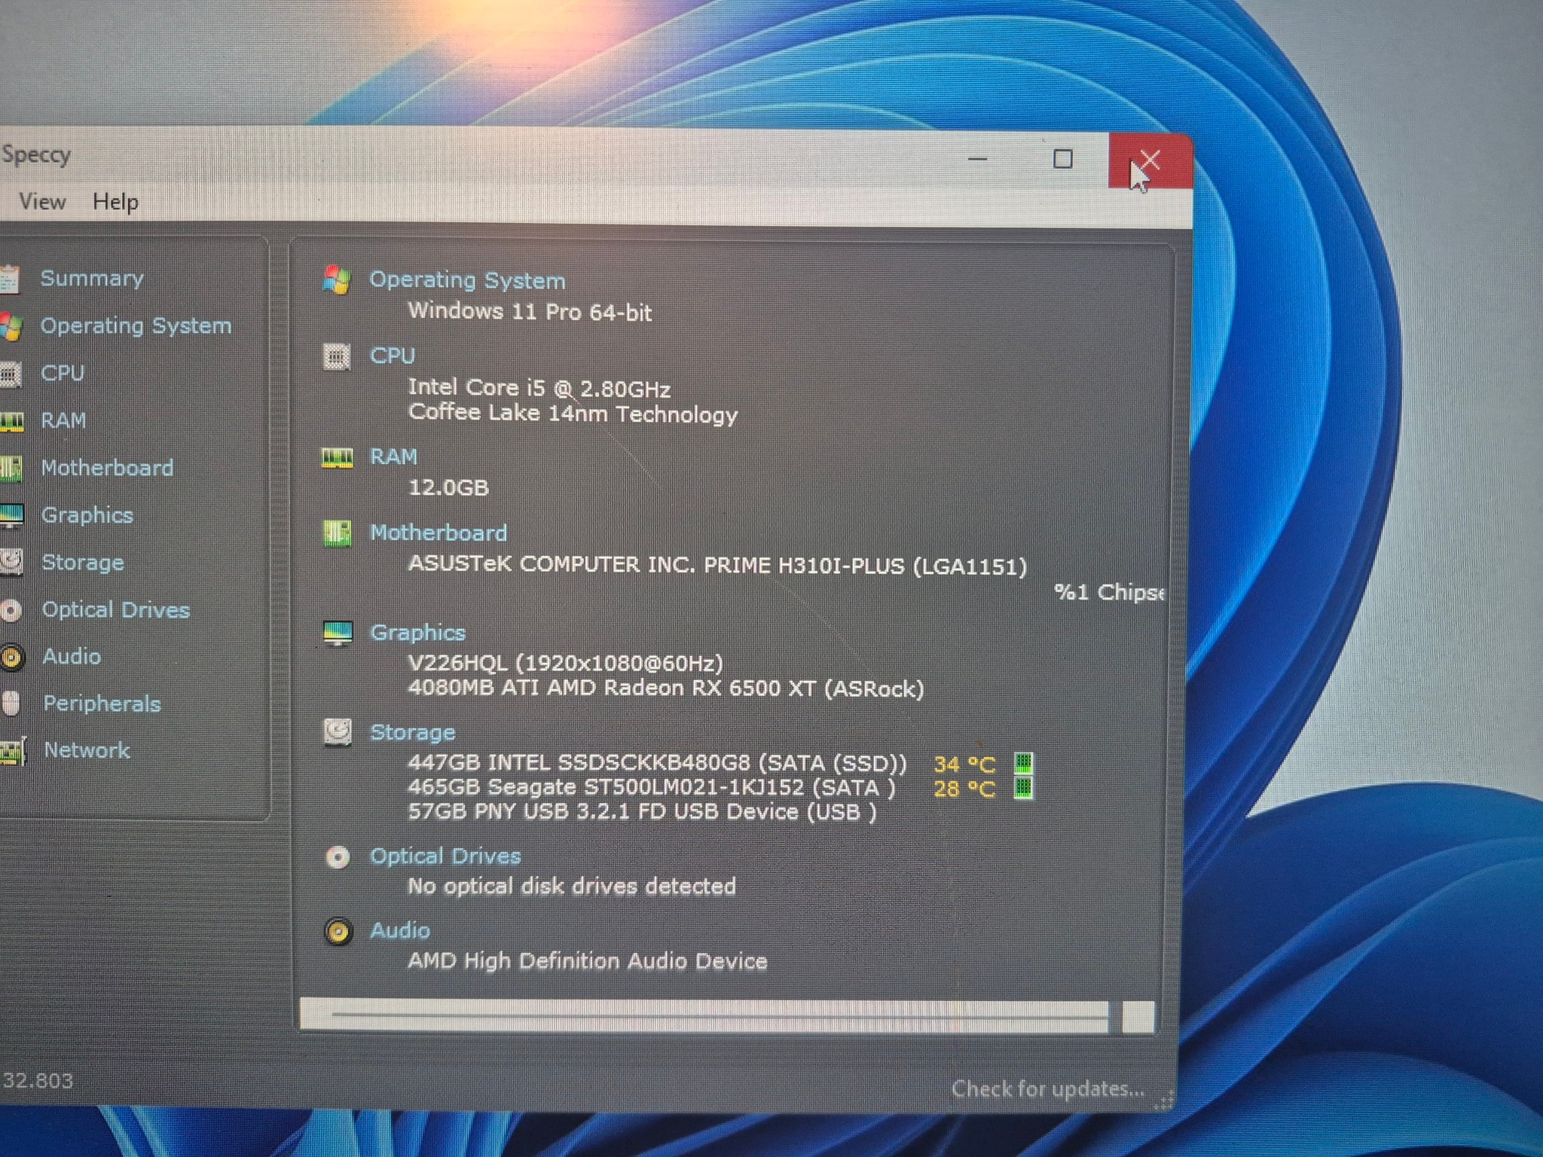Image resolution: width=1543 pixels, height=1157 pixels.
Task: Click the Graphics monitor icon in summary panel
Action: click(338, 633)
